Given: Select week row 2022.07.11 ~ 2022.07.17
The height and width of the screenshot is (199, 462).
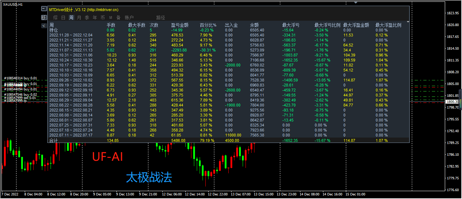Looking at the screenshot, I should (71, 135).
